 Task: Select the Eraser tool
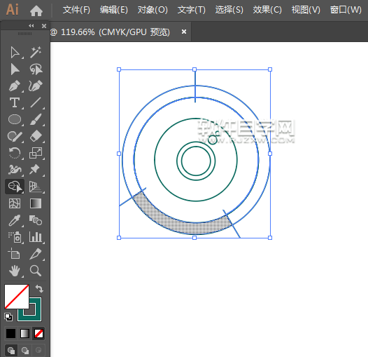click(x=36, y=136)
